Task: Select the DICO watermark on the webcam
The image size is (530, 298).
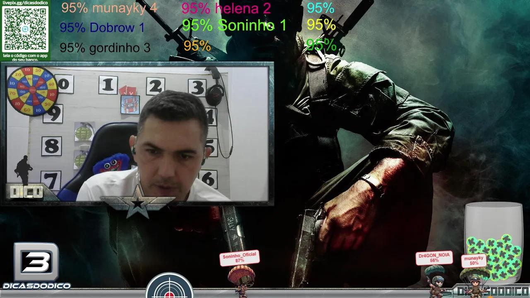Action: click(26, 191)
